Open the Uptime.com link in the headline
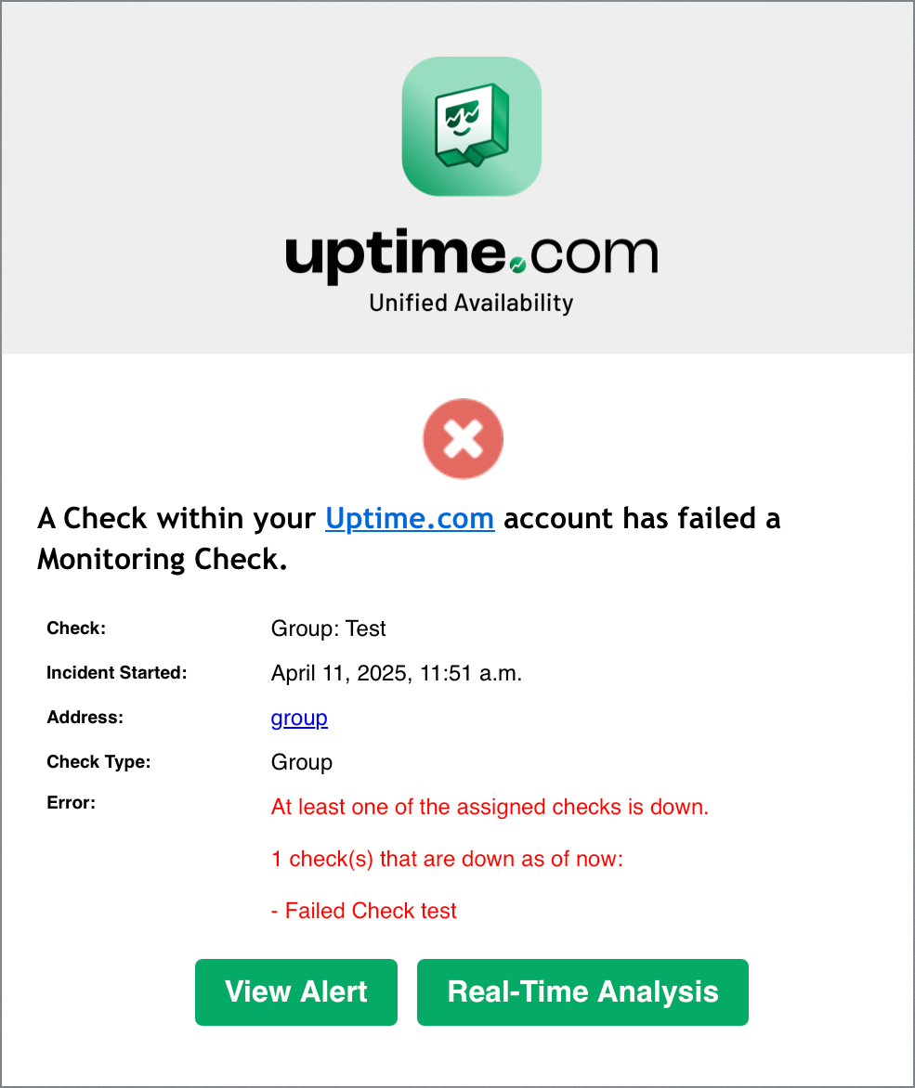 coord(410,518)
